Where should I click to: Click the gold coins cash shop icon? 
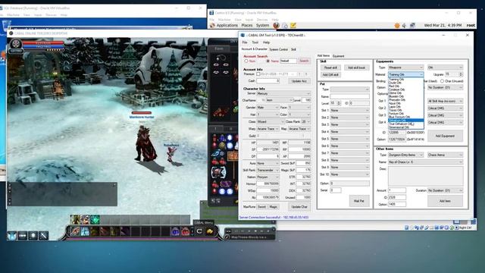(x=209, y=231)
